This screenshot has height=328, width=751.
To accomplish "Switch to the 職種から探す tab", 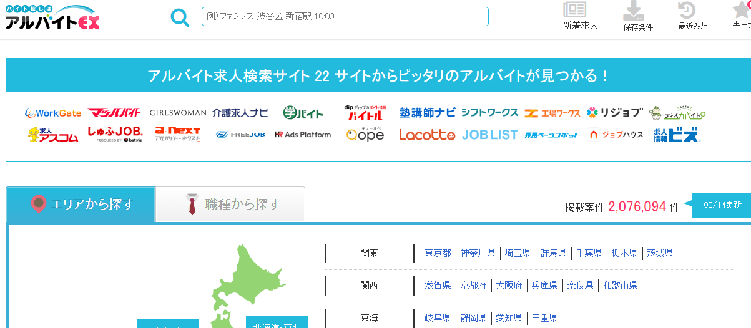I will pyautogui.click(x=230, y=205).
